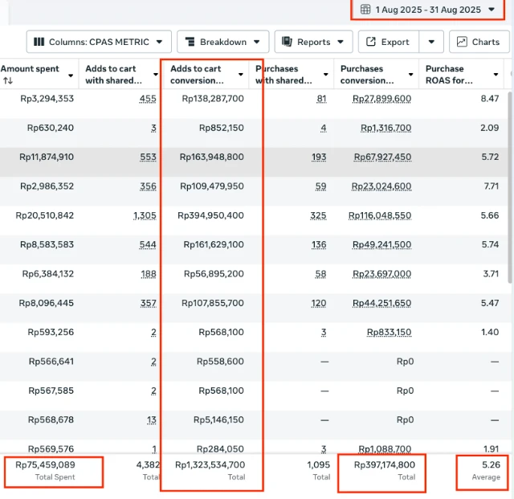
Task: Click the calendar icon beside the date range
Action: coord(365,10)
